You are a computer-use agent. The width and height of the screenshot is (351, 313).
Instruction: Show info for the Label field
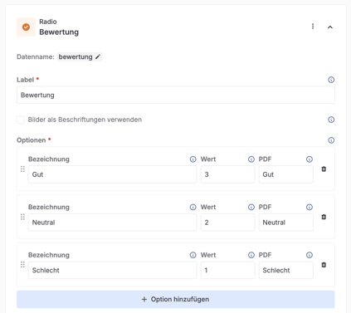coord(331,80)
